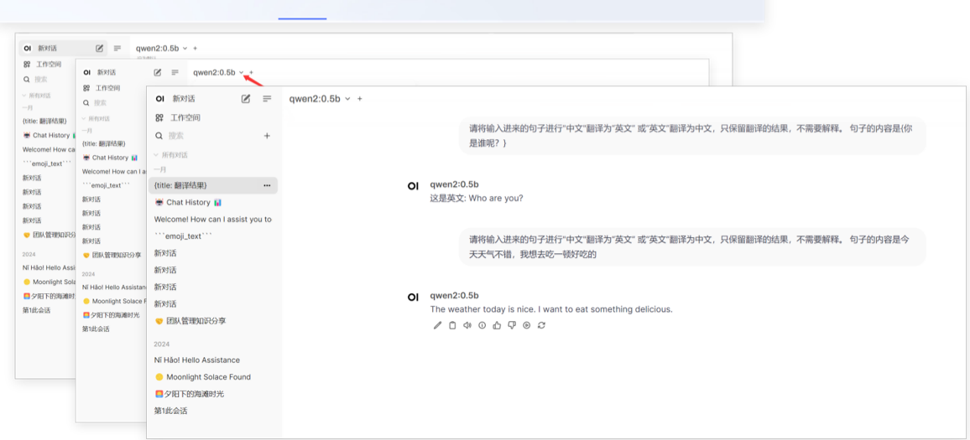Open 第1此会话 chat in back window
Screen dimensions: 970x440
coord(36,310)
